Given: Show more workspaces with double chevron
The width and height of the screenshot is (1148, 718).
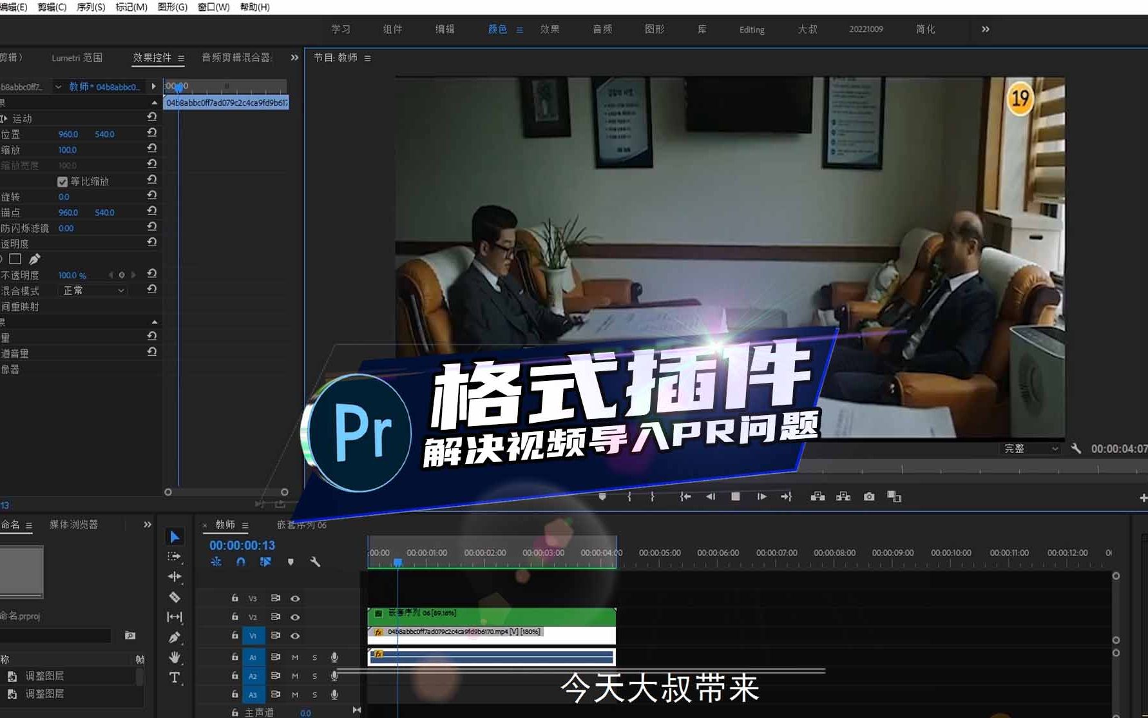Looking at the screenshot, I should coord(985,29).
